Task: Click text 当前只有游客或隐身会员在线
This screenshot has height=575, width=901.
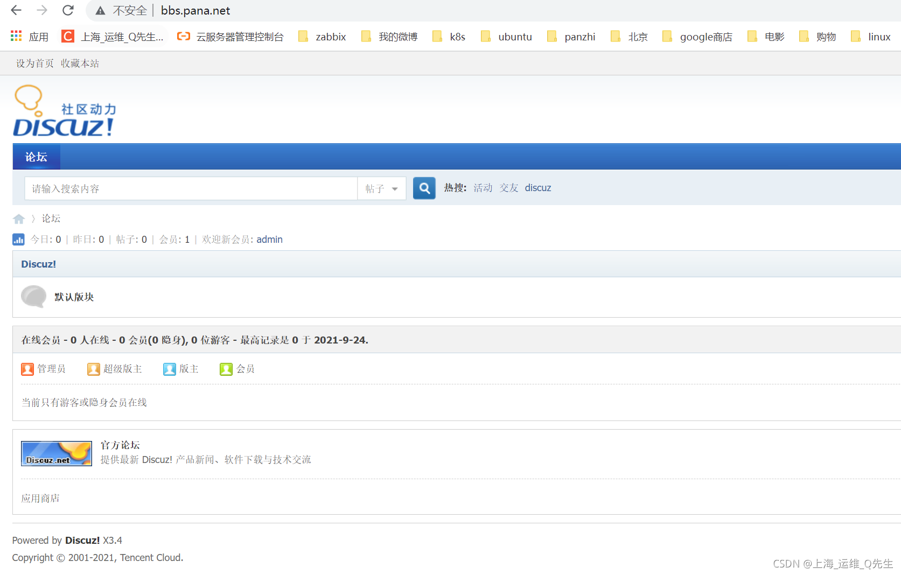Action: pos(84,403)
